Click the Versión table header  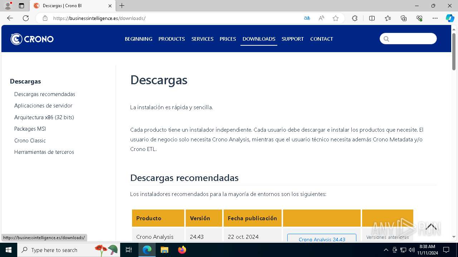click(204, 218)
